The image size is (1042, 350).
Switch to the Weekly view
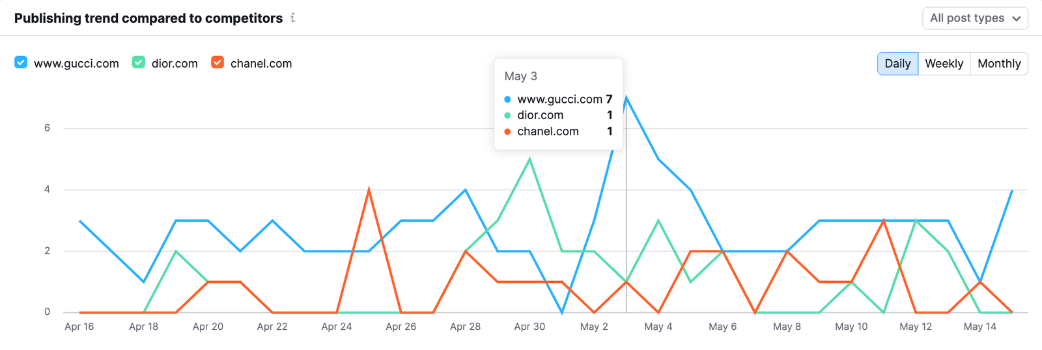coord(944,64)
